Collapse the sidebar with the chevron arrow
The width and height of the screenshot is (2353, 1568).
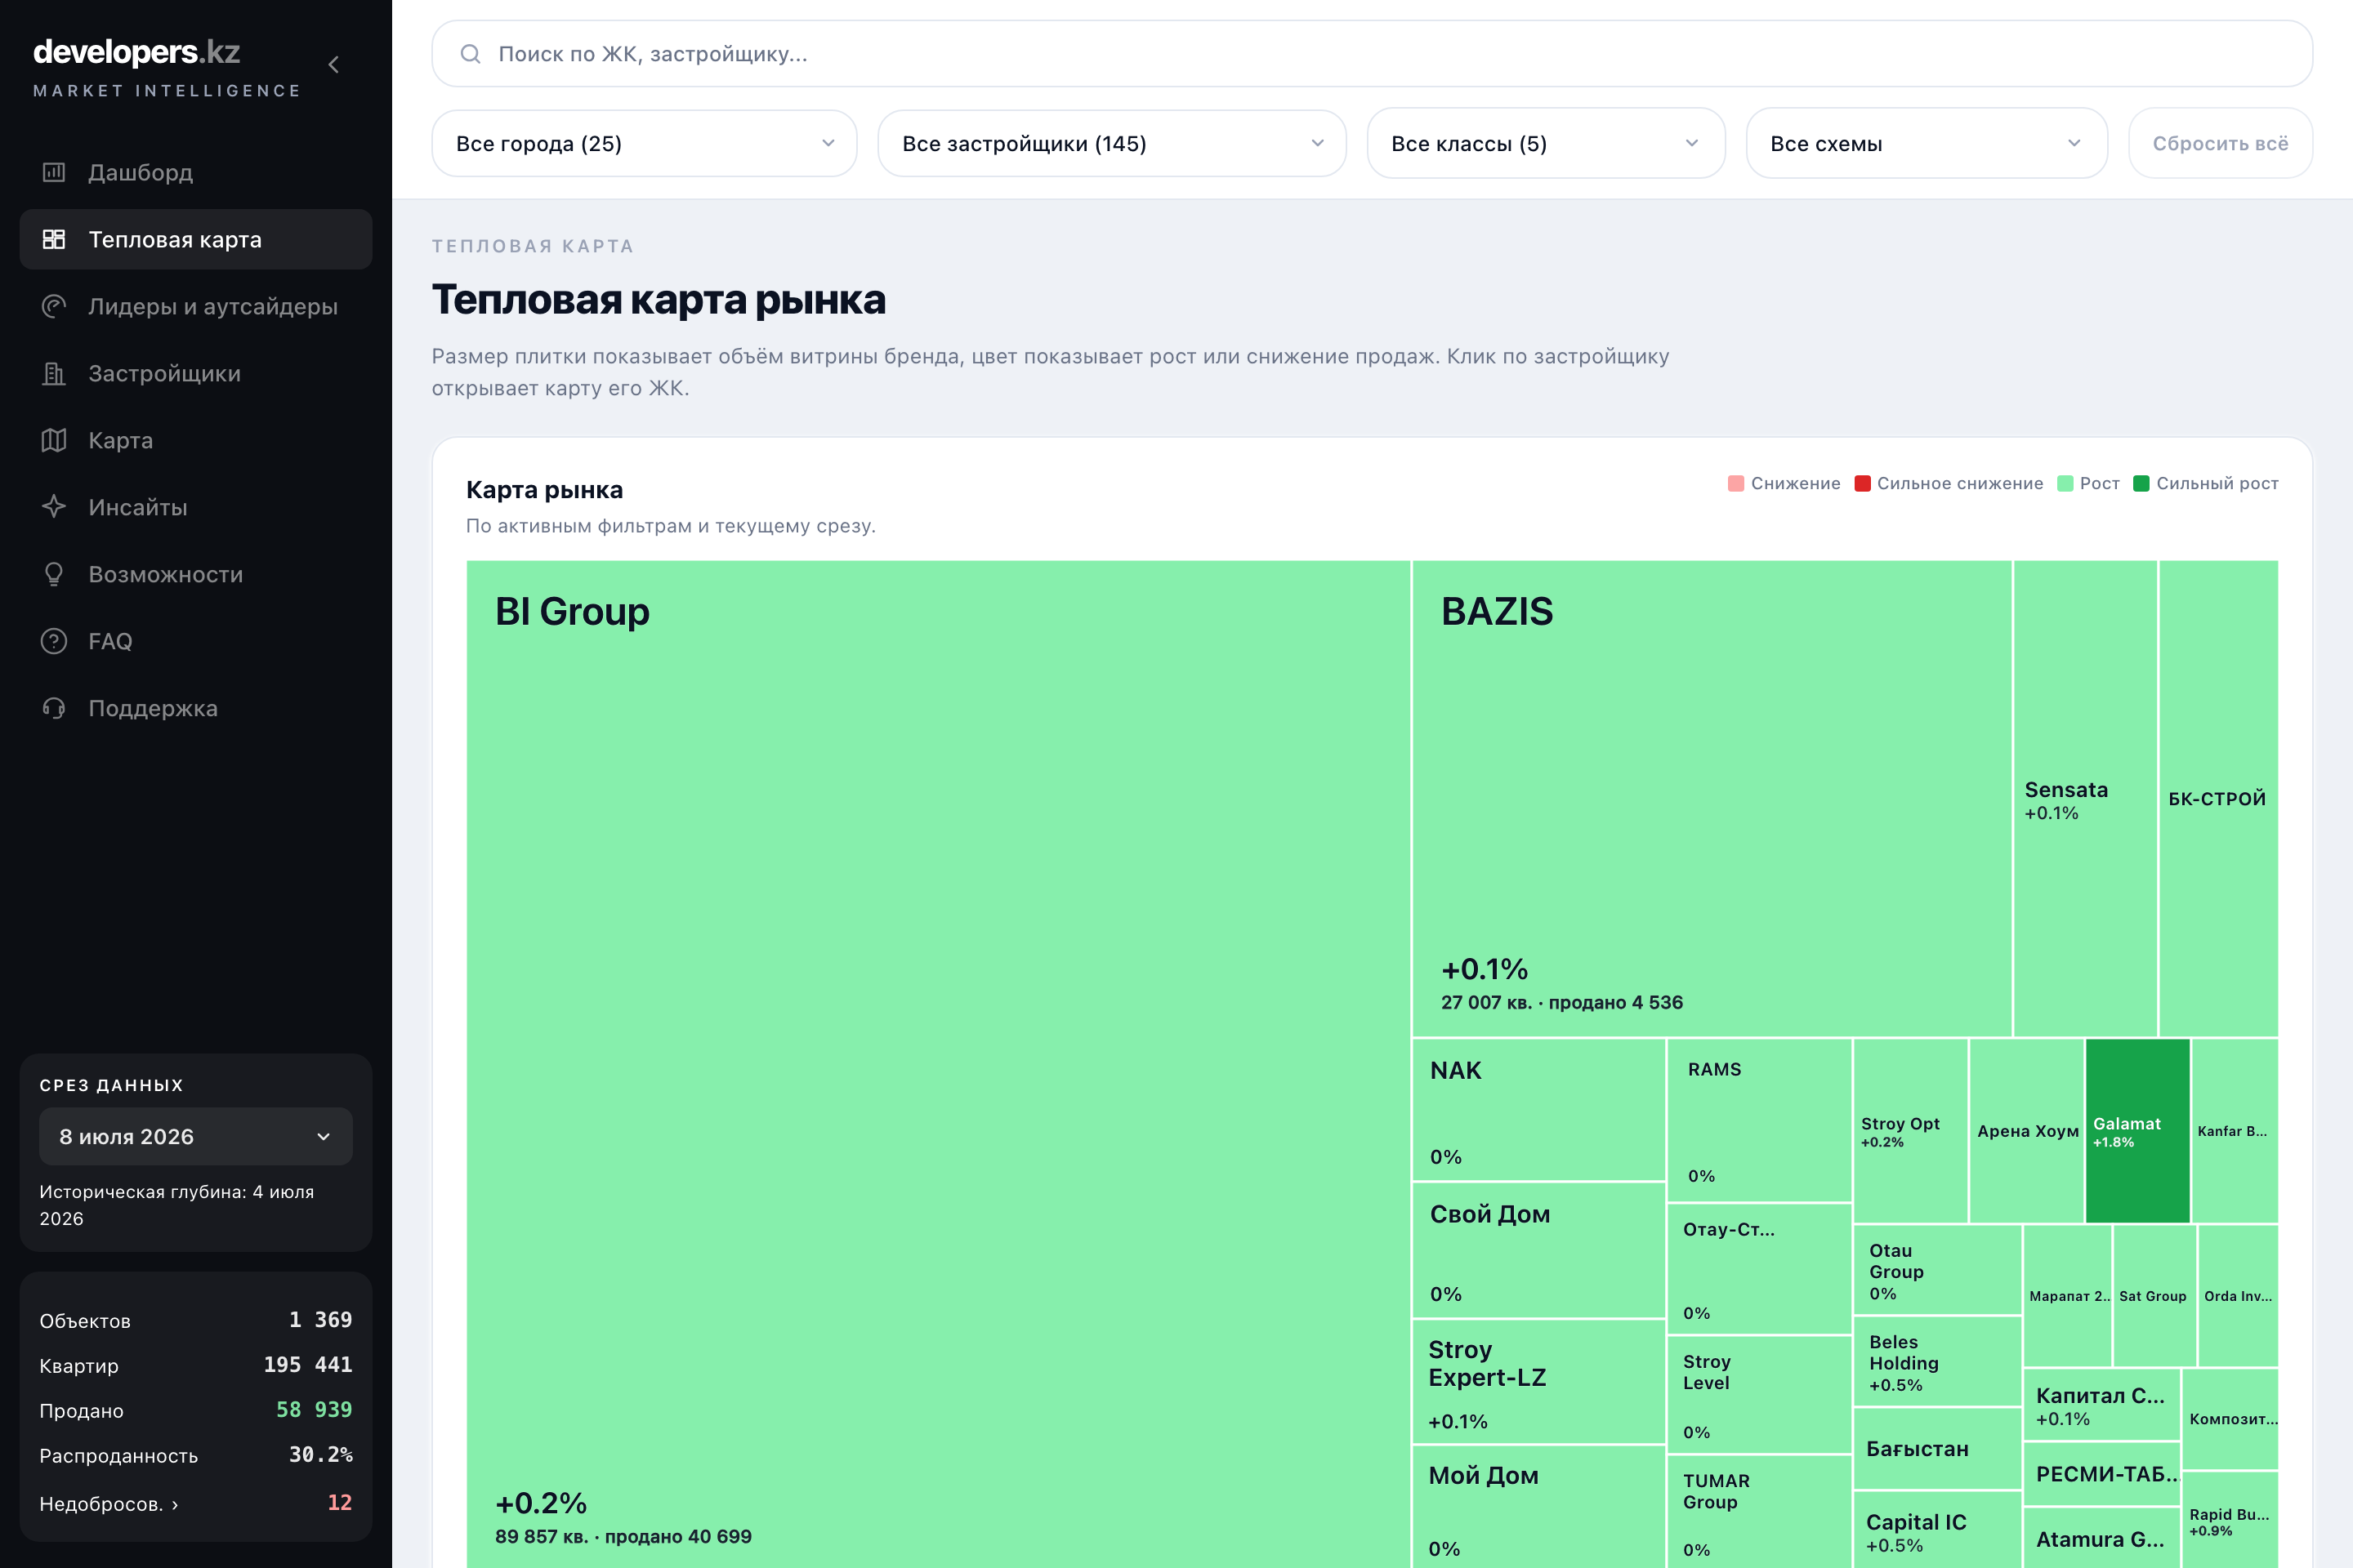point(334,65)
